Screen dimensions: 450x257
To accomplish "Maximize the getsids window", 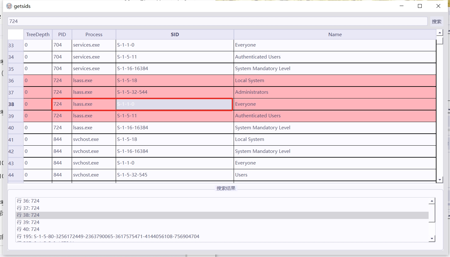I will click(x=419, y=6).
